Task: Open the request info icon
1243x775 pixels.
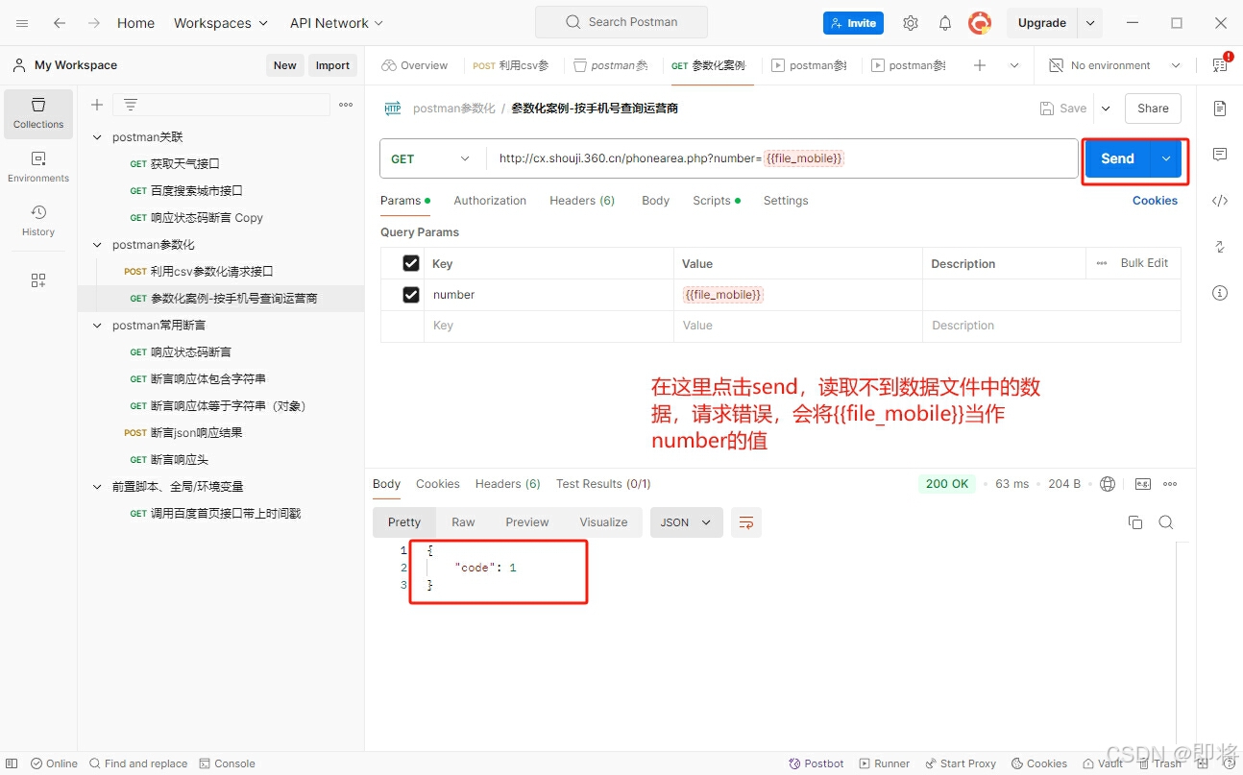Action: (1220, 293)
